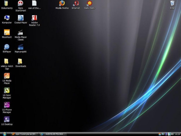The width and height of the screenshot is (181, 136).
Task: Click the LG Desktop icon
Action: (x=7, y=119)
